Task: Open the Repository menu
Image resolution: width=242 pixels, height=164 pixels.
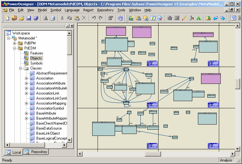Action: 105,10
